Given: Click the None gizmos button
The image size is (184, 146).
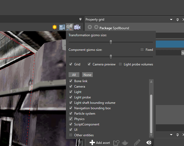Looking at the screenshot, I should tap(87, 75).
